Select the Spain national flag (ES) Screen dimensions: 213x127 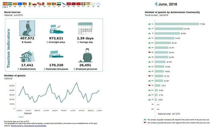[6, 4]
